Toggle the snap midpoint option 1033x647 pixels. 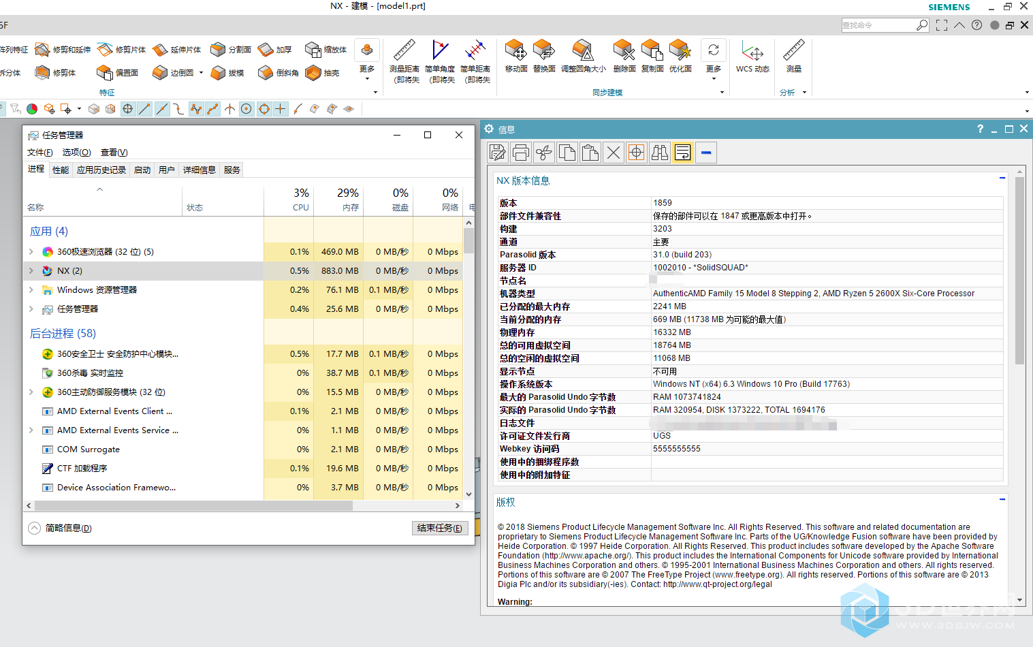161,109
